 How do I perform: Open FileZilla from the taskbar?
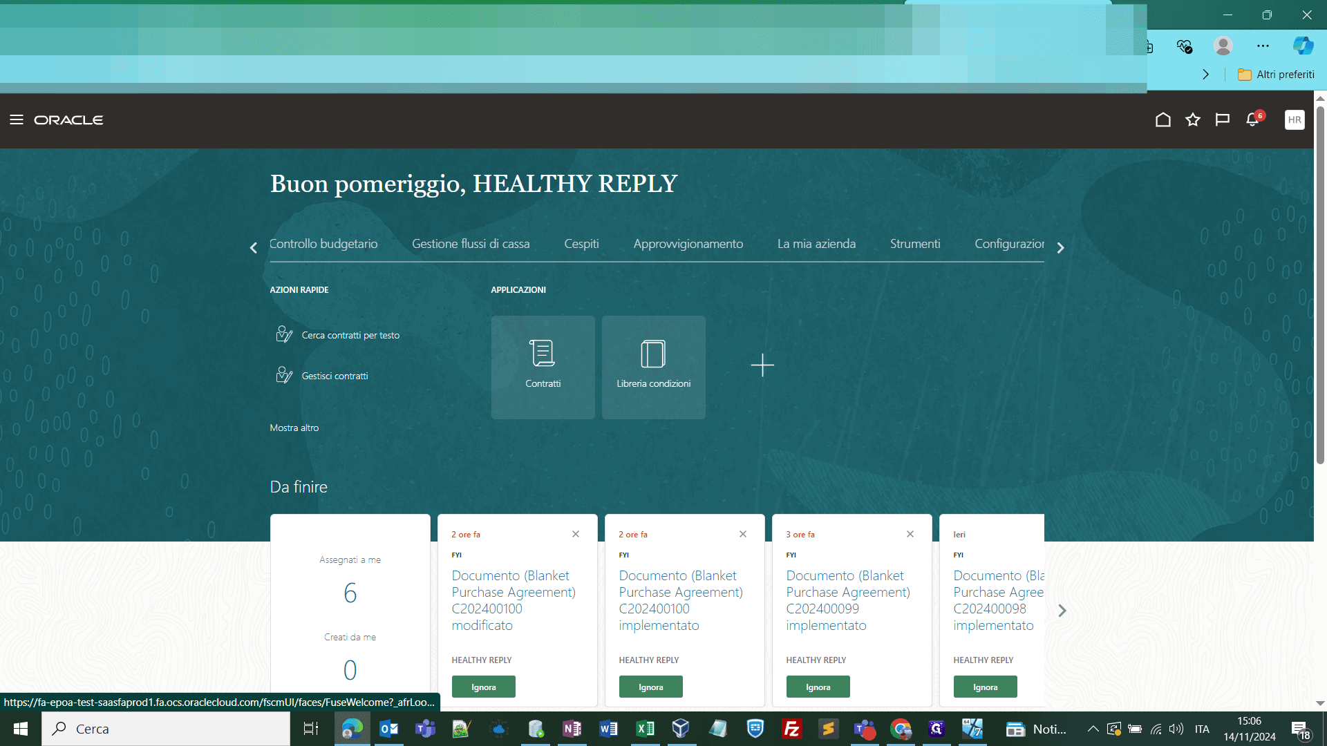tap(791, 729)
